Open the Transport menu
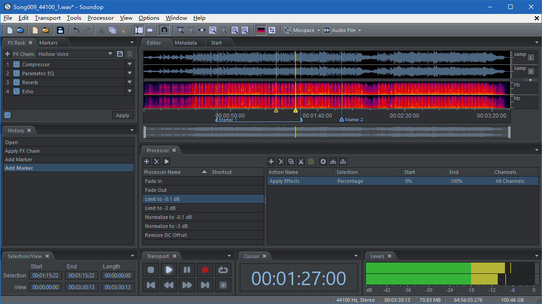542x304 pixels. [47, 18]
